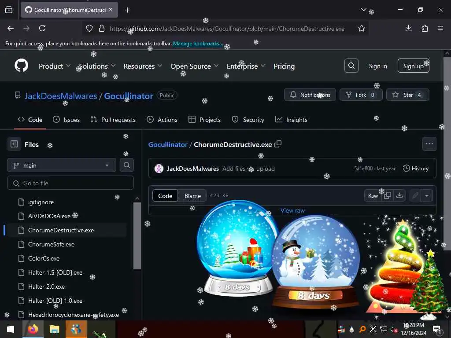Switch to Code view toggle
This screenshot has height=338, width=451.
[x=165, y=196]
